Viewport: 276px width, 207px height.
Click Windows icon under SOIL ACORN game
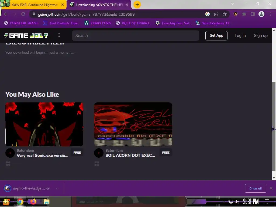tap(97, 164)
